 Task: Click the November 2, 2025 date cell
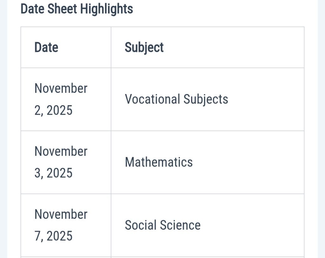click(61, 99)
